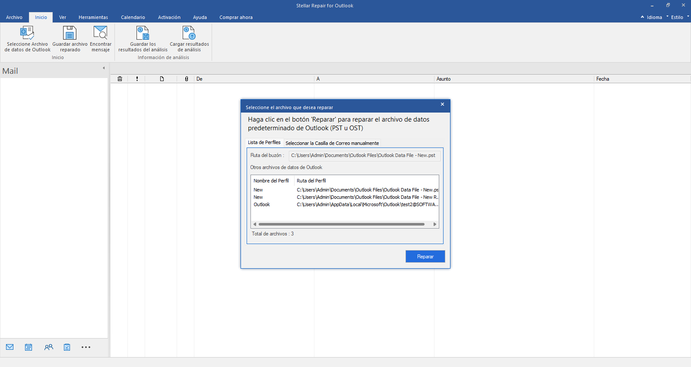Close the repair file dialog
The height and width of the screenshot is (367, 691).
442,104
